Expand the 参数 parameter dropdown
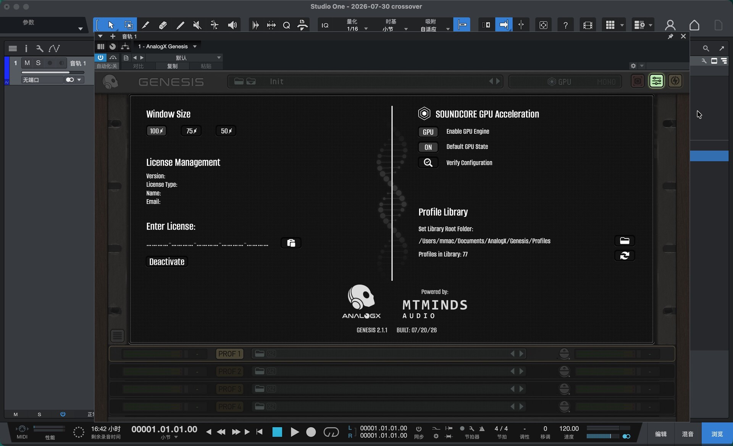Screen dimensions: 733x446 pyautogui.click(x=80, y=29)
